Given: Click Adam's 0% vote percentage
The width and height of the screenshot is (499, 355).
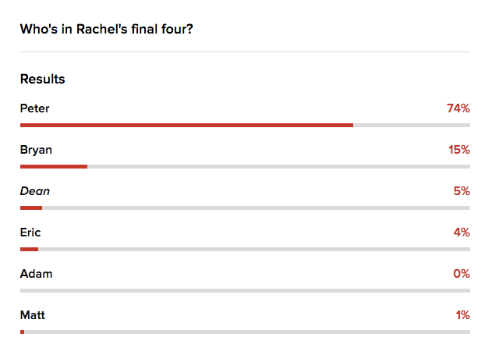Looking at the screenshot, I should [461, 274].
